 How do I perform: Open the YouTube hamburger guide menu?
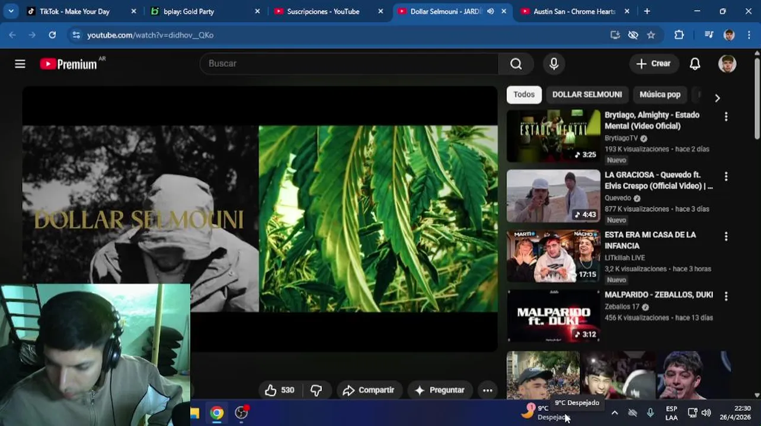coord(20,64)
